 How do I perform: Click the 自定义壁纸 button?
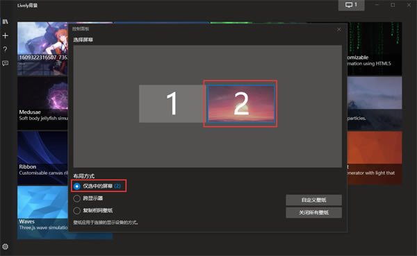tap(314, 200)
